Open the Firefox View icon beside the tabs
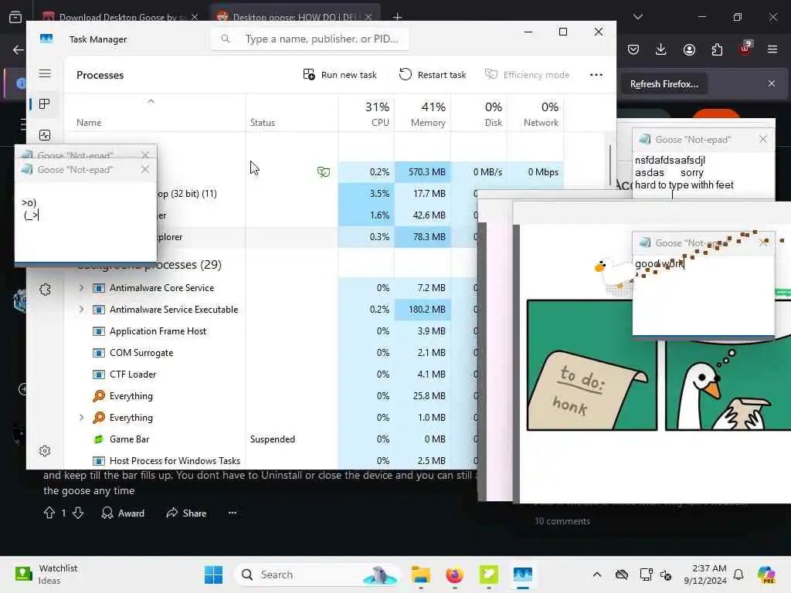 [x=15, y=17]
